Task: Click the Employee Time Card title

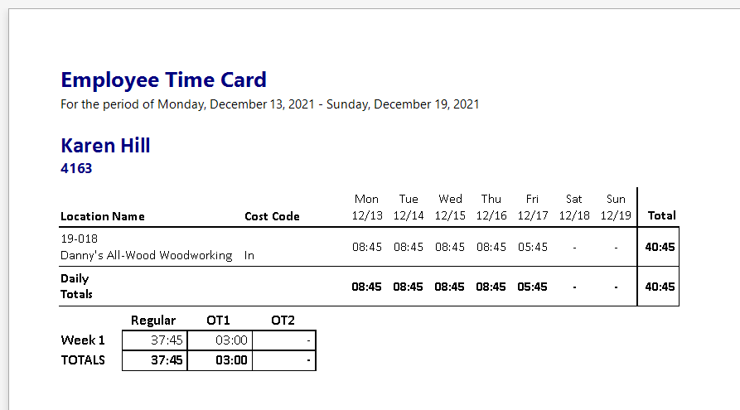Action: [x=163, y=80]
